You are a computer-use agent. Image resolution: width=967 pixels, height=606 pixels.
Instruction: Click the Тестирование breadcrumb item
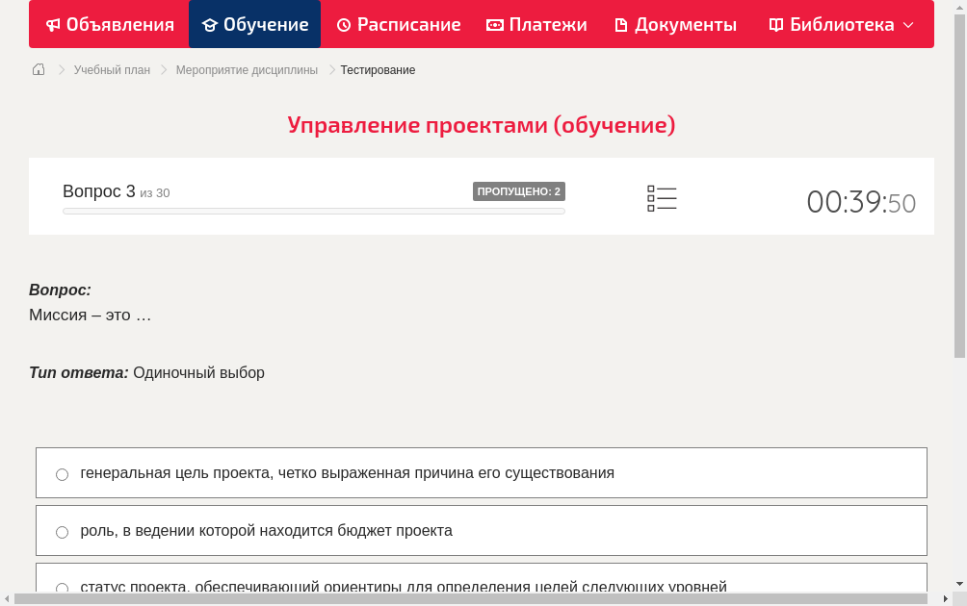(x=377, y=69)
